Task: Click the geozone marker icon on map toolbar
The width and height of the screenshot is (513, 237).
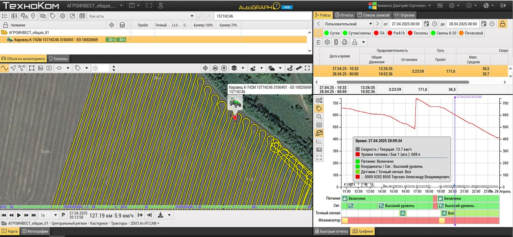Action: [x=224, y=68]
